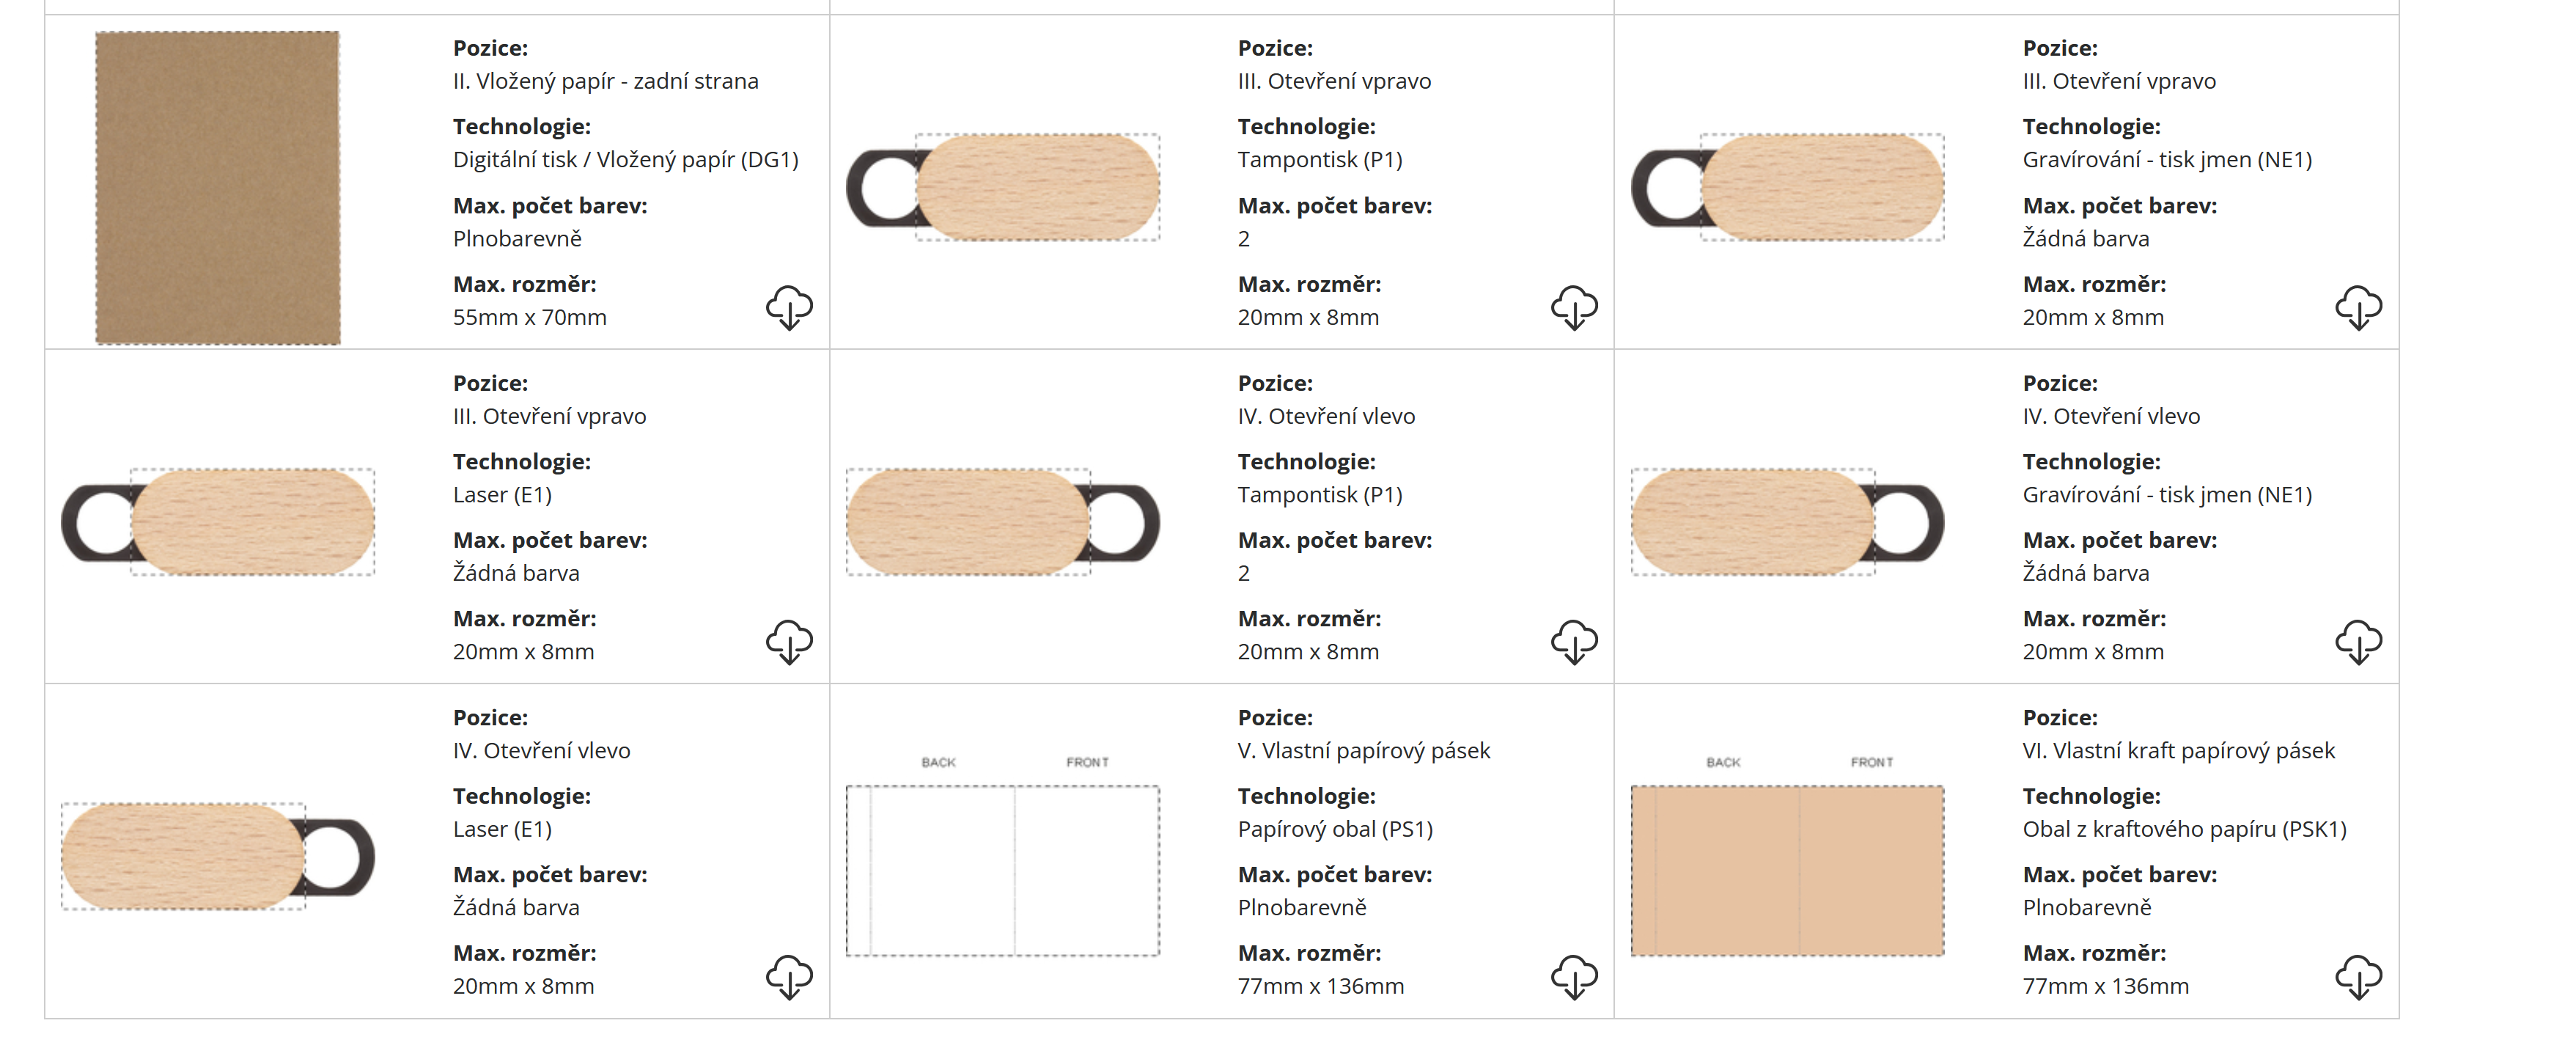Click the Digitální tisk (DG1) technology text
Image resolution: width=2576 pixels, height=1048 pixels.
625,160
